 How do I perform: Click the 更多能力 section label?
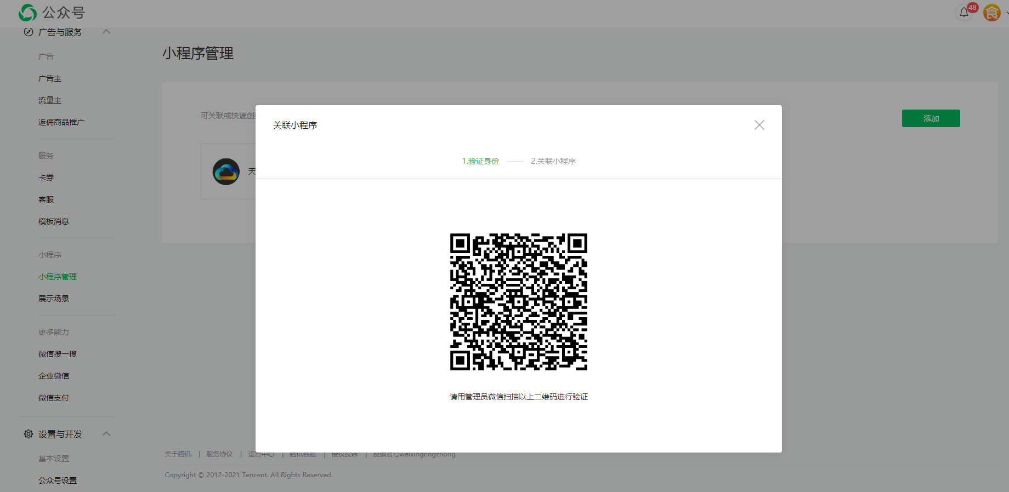[54, 332]
